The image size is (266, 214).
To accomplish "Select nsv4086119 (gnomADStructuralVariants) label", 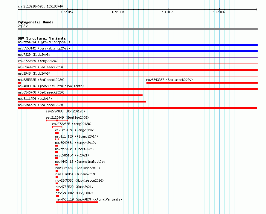I will click(x=89, y=199).
